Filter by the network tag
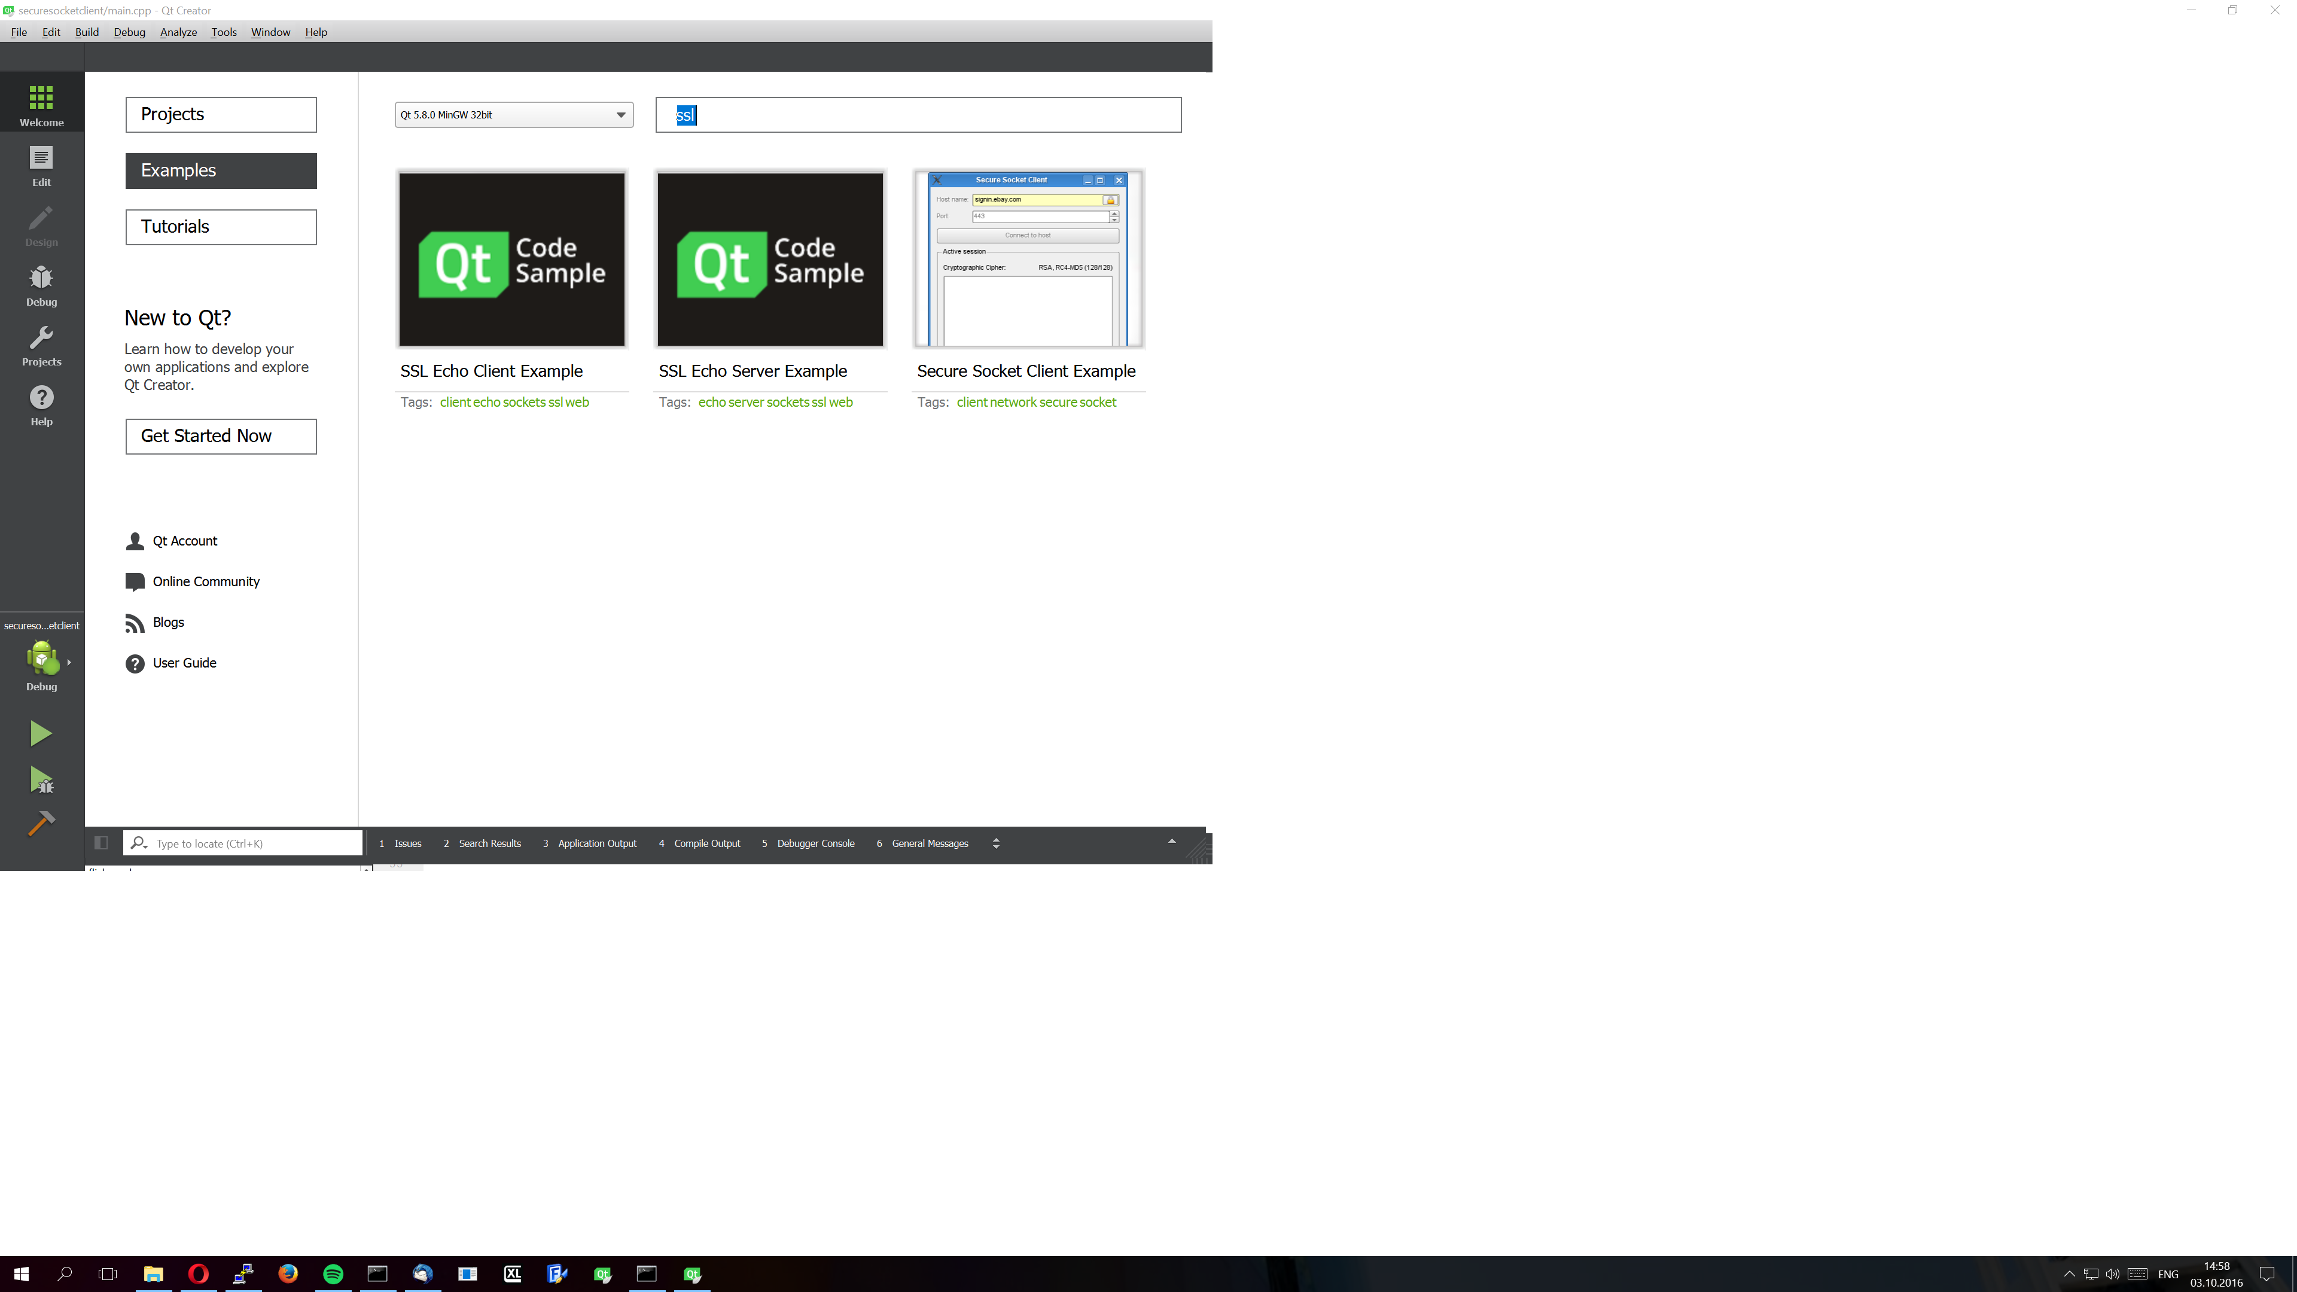The image size is (2297, 1292). tap(1013, 402)
